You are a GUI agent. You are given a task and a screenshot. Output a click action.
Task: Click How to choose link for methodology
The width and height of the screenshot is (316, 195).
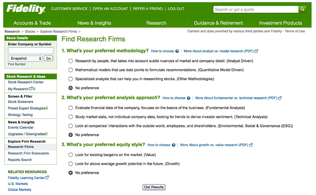coord(162,51)
